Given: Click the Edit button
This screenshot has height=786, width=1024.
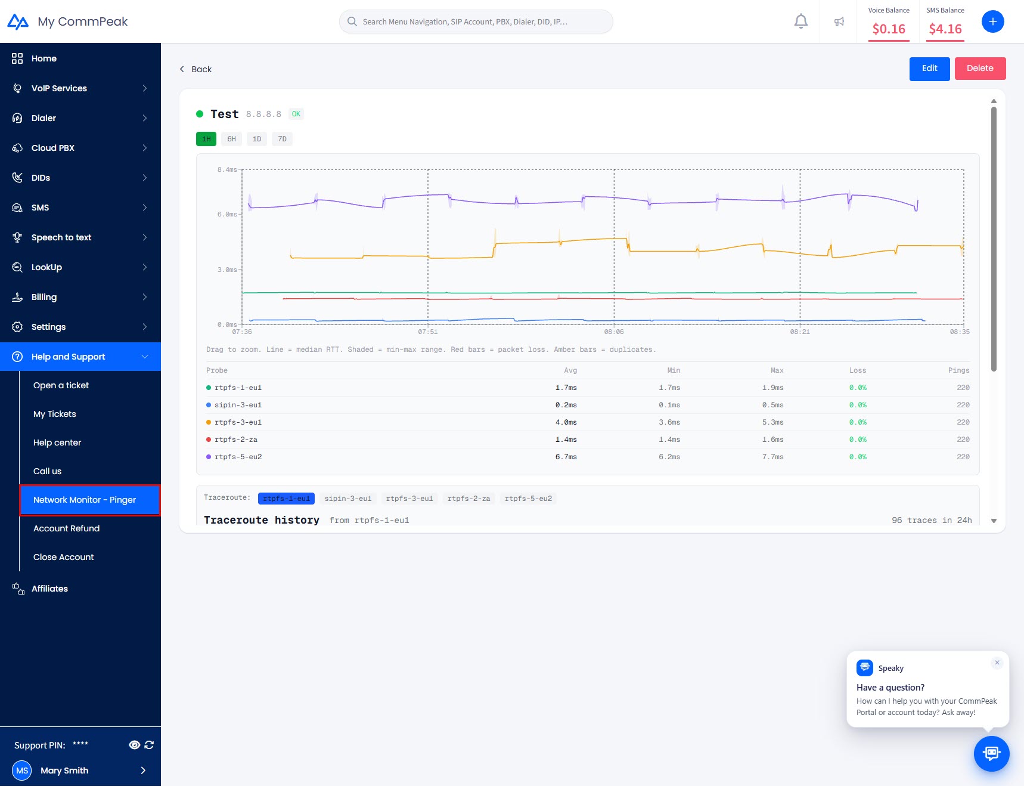Looking at the screenshot, I should click(x=929, y=69).
